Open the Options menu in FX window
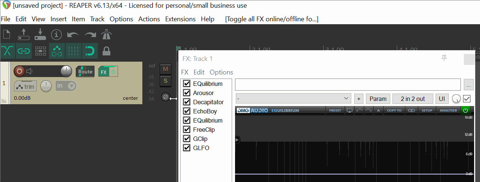This screenshot has width=480, height=182. pyautogui.click(x=221, y=72)
